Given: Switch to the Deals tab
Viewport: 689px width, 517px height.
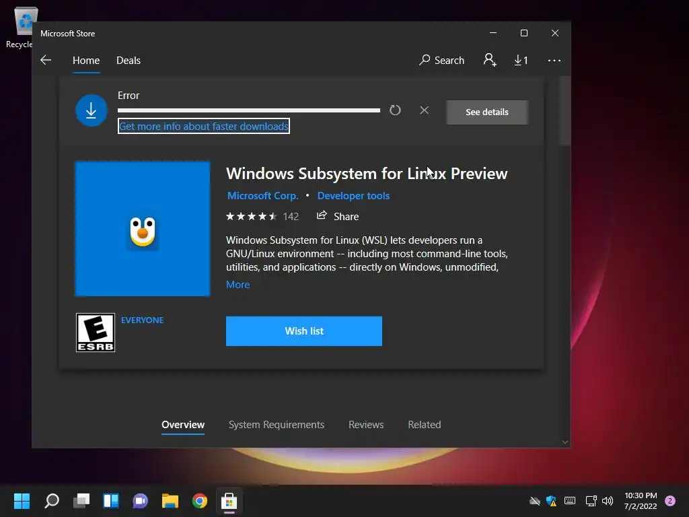Looking at the screenshot, I should coord(129,60).
